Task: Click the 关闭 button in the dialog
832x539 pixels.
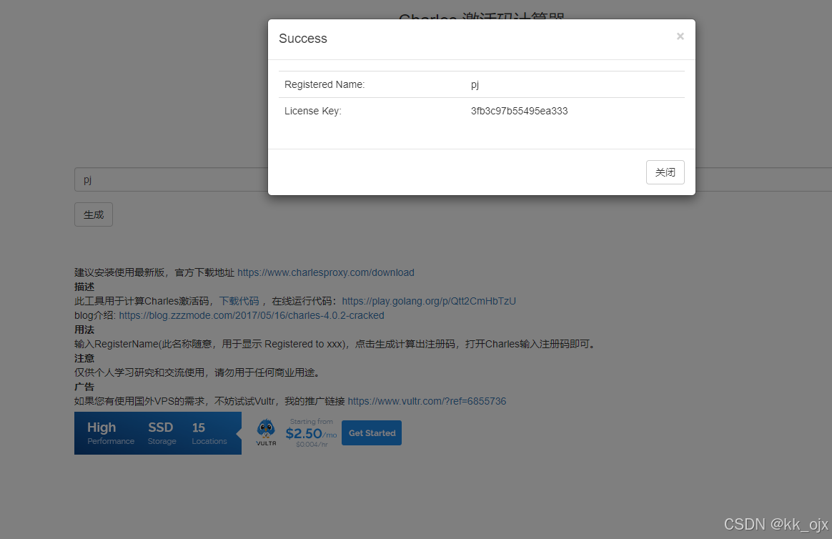Action: click(x=665, y=172)
